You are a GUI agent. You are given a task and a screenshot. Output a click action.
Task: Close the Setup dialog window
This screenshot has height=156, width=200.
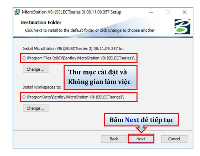pos(184,12)
